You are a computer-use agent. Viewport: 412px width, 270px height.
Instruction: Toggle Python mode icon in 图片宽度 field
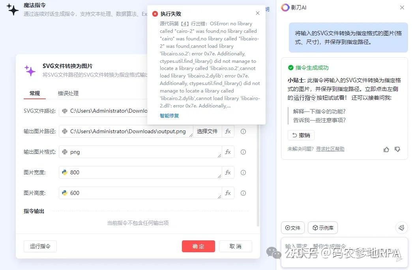point(65,172)
